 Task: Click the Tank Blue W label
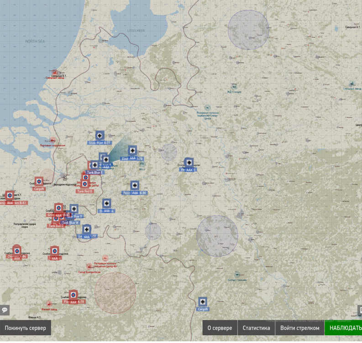click(70, 223)
